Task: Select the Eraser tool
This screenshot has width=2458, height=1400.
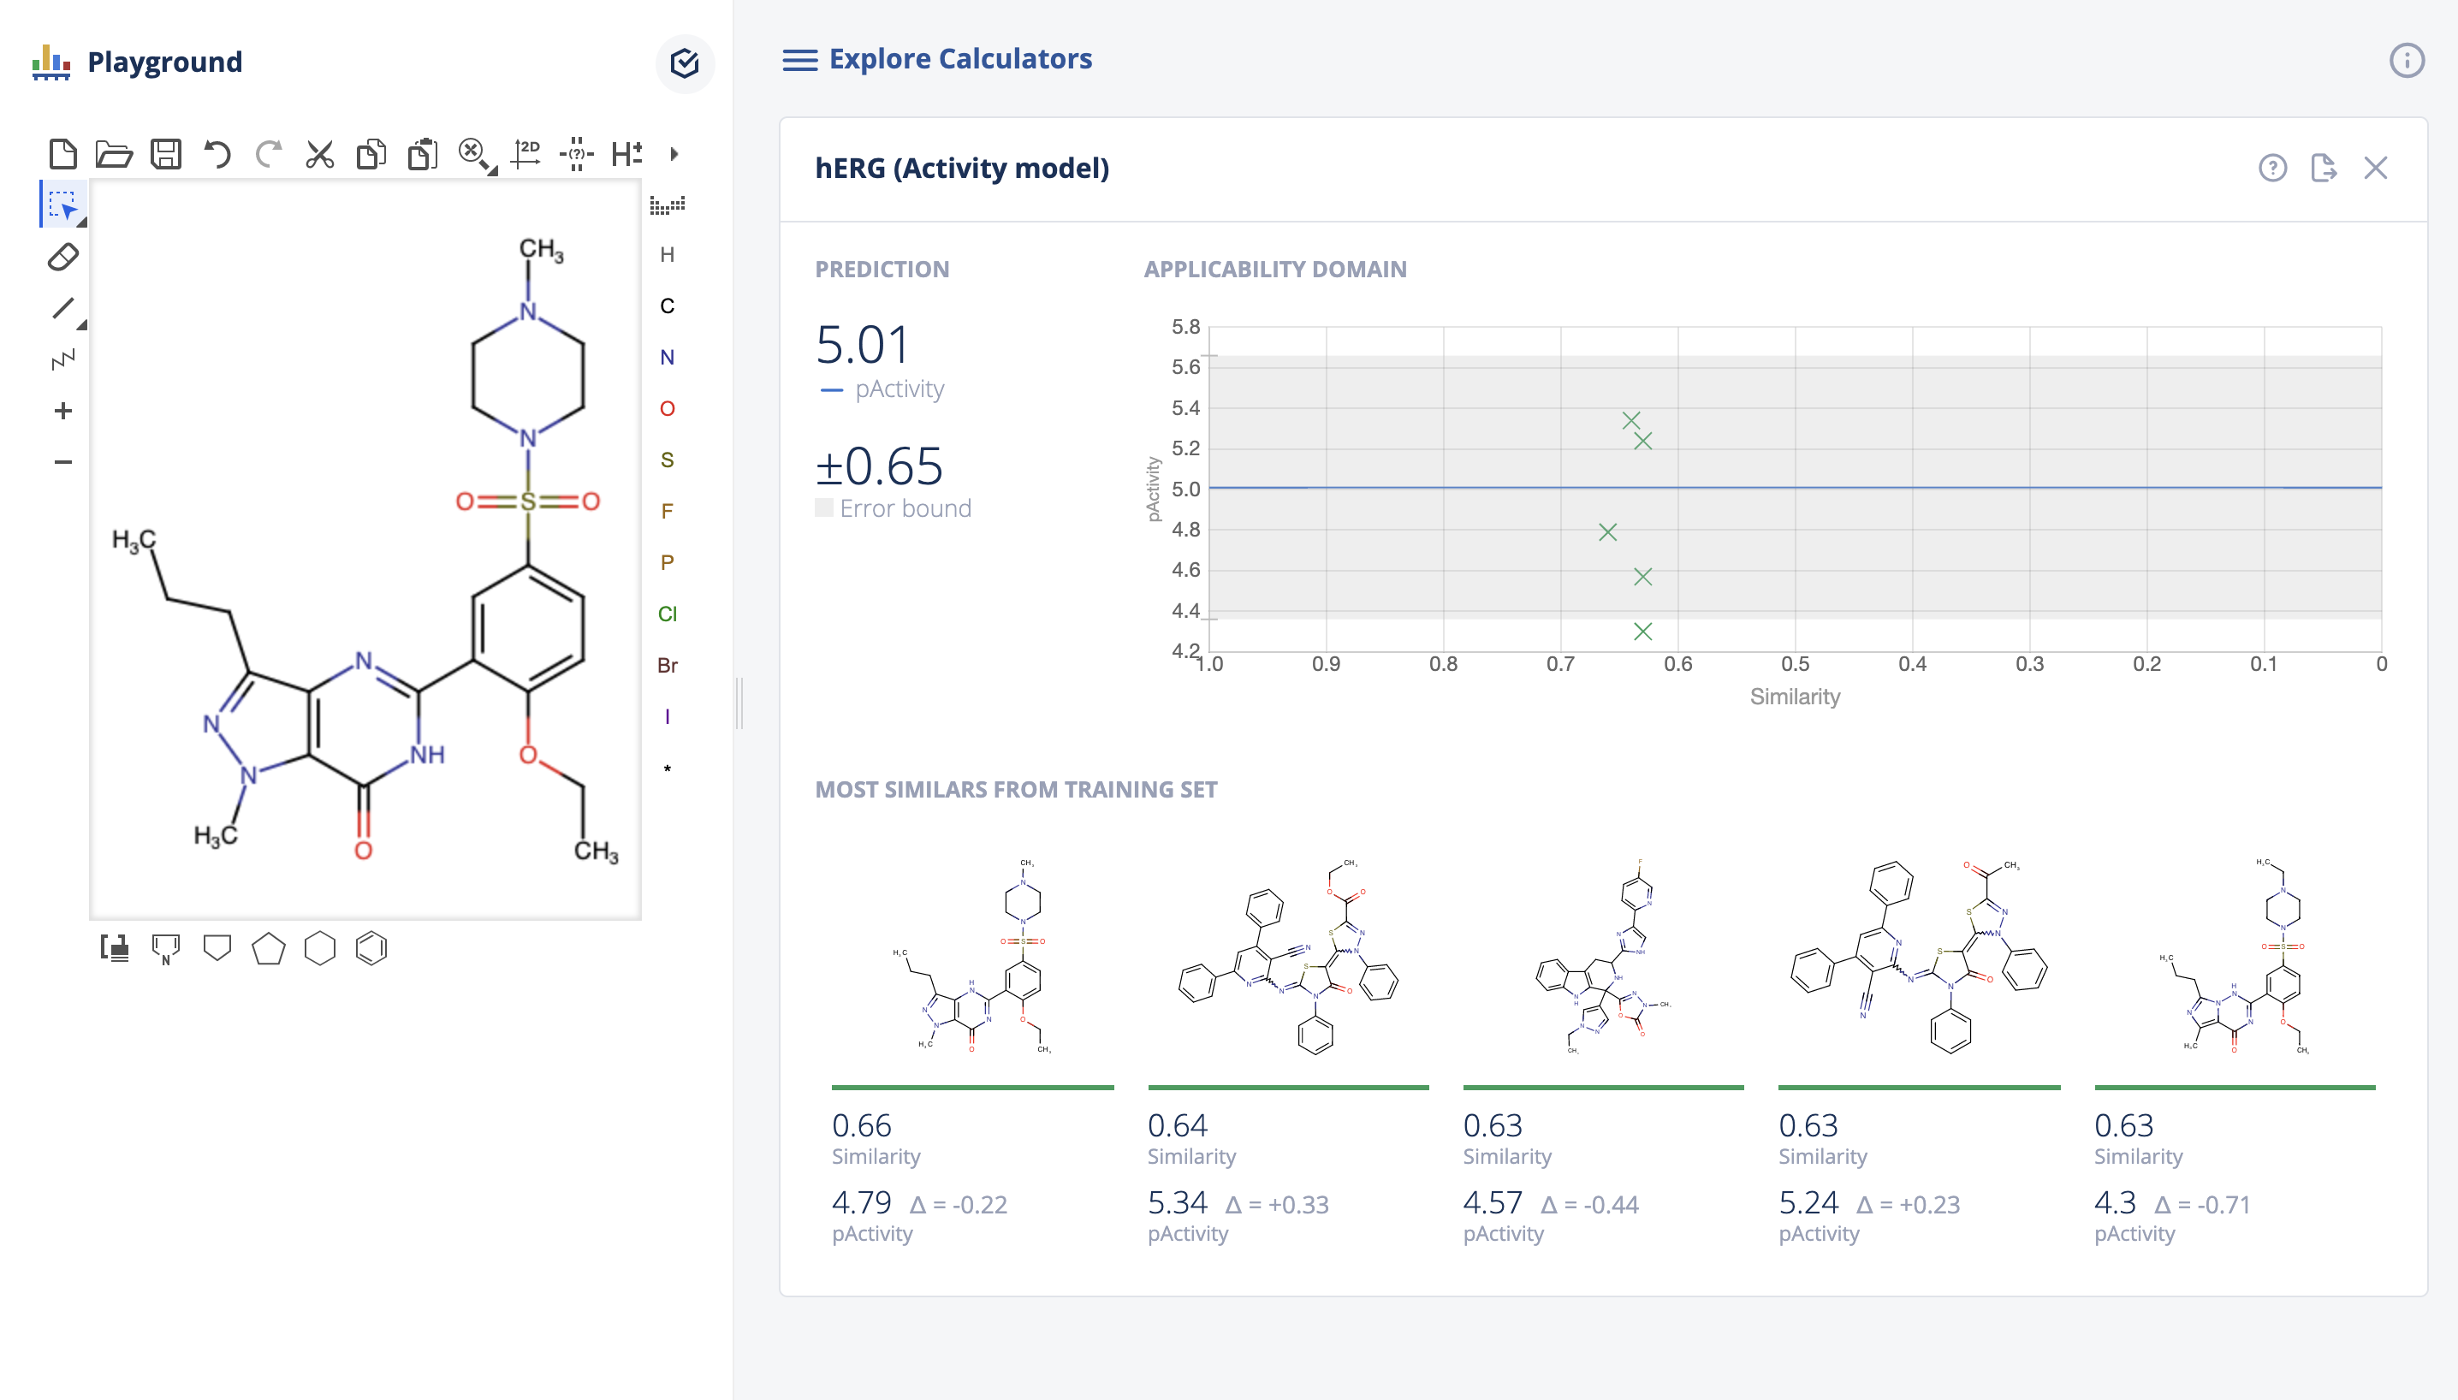Action: coord(62,257)
